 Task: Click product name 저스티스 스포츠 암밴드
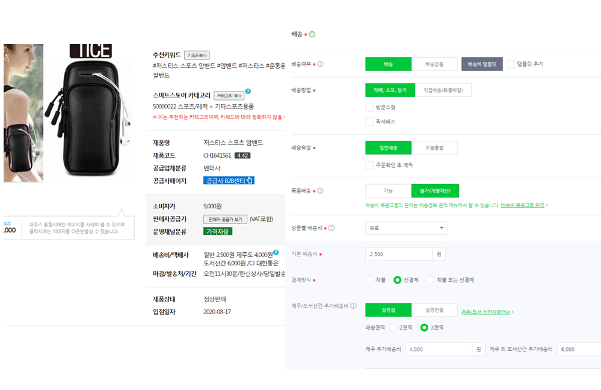(233, 143)
